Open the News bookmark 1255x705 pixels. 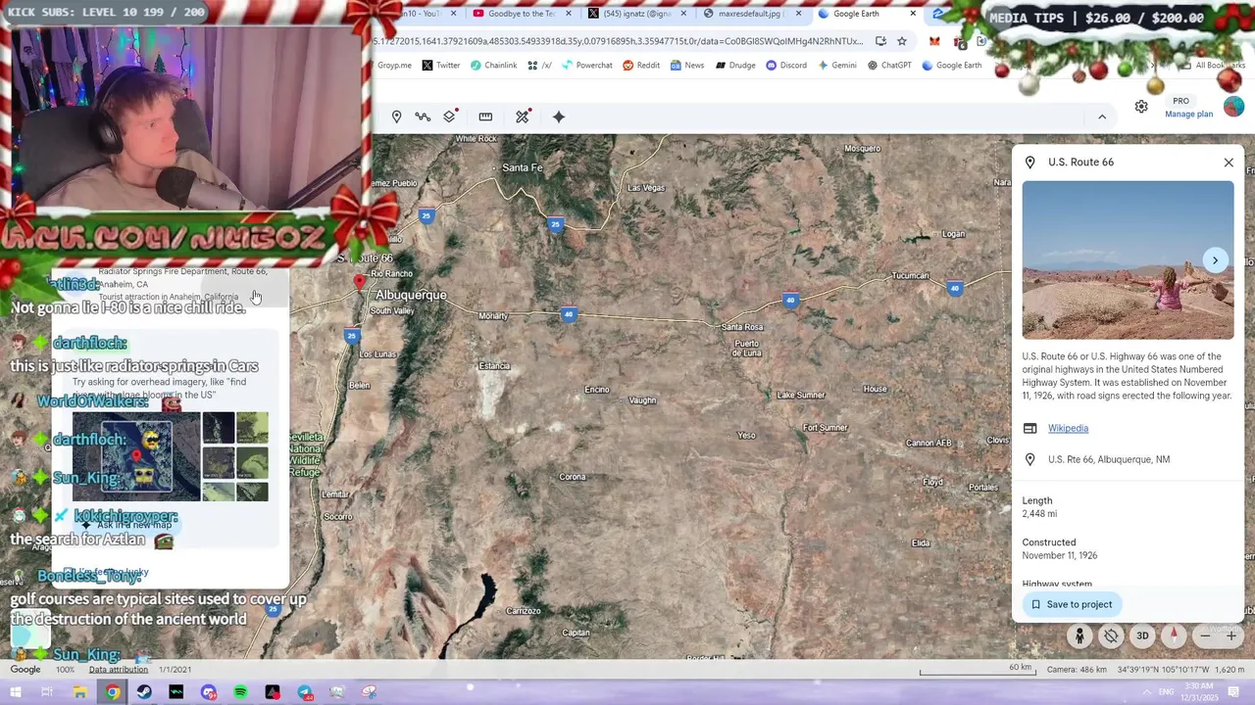tap(687, 66)
